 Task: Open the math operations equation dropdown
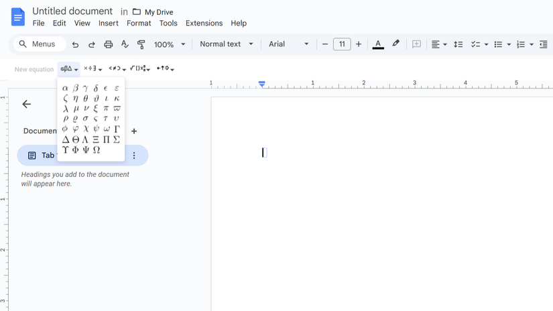coord(140,69)
